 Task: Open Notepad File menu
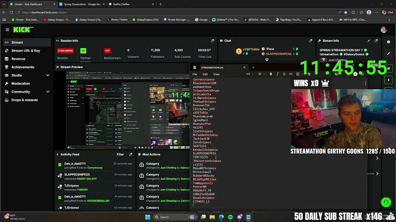(x=195, y=74)
